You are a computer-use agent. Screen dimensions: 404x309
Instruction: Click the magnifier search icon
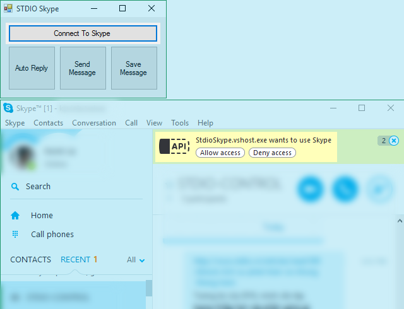(15, 187)
